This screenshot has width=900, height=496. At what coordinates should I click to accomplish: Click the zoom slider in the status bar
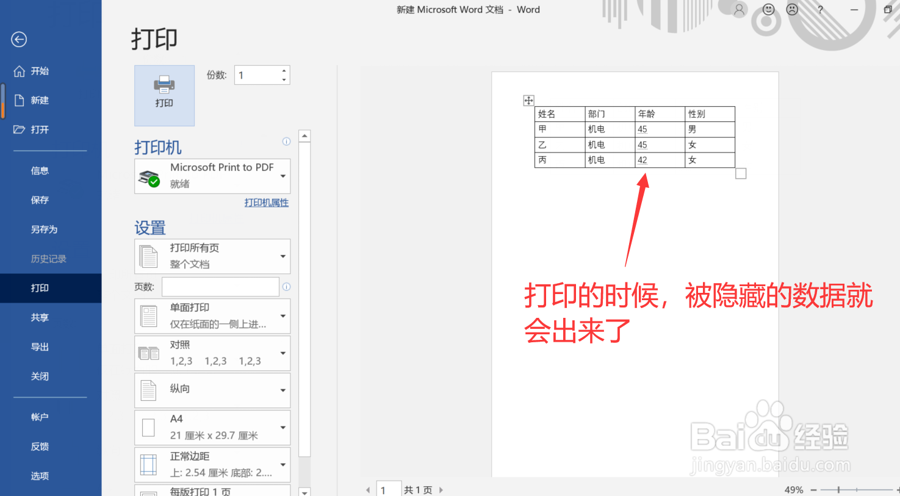[x=857, y=490]
